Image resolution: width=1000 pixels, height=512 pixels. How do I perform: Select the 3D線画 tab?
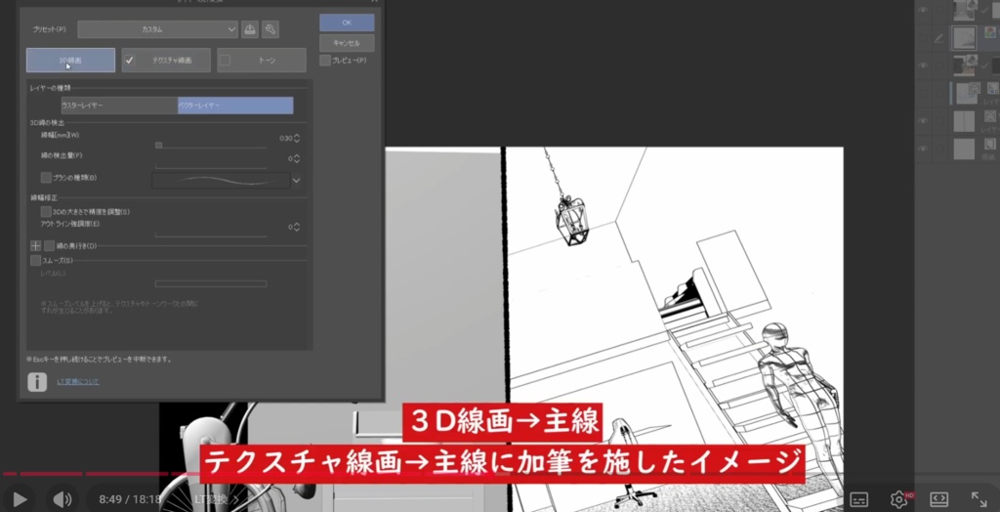(x=70, y=60)
